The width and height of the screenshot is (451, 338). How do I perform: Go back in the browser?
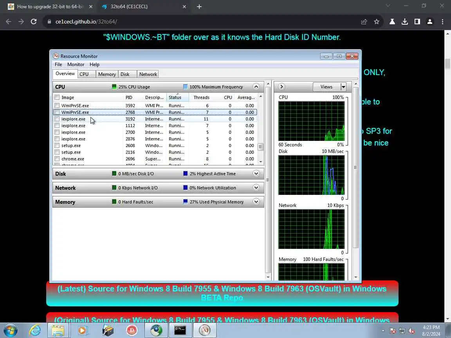(x=9, y=22)
